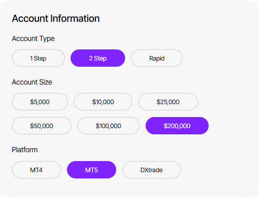260x198 pixels.
Task: Choose the smallest account size option
Action: tap(40, 102)
